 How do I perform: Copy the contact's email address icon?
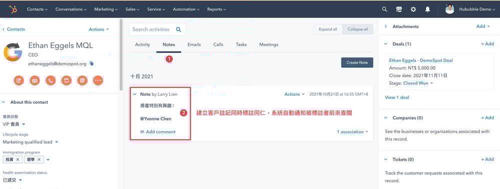tap(91, 64)
